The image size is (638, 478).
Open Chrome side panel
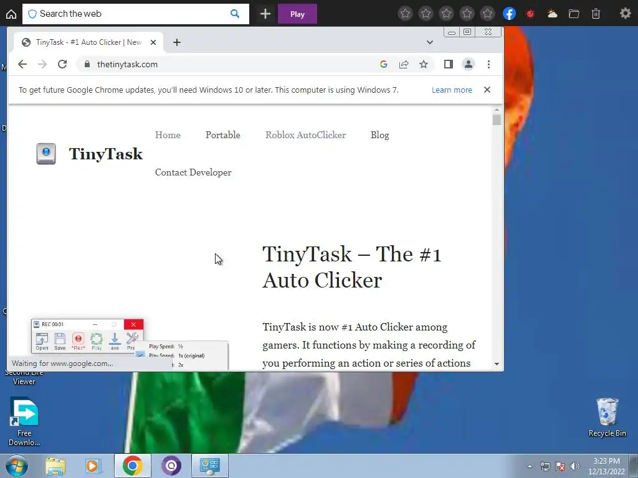(x=449, y=64)
